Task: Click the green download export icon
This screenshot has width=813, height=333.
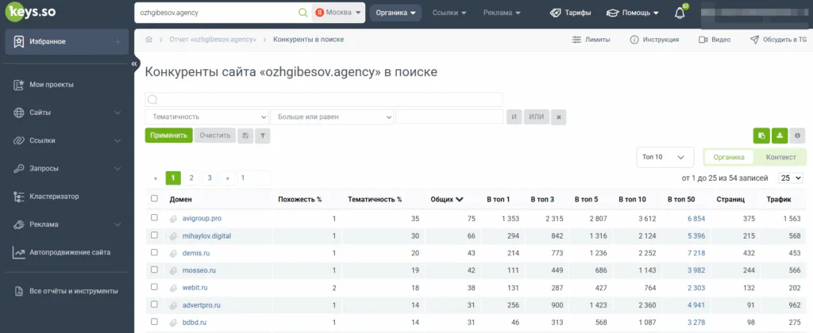Action: point(780,136)
